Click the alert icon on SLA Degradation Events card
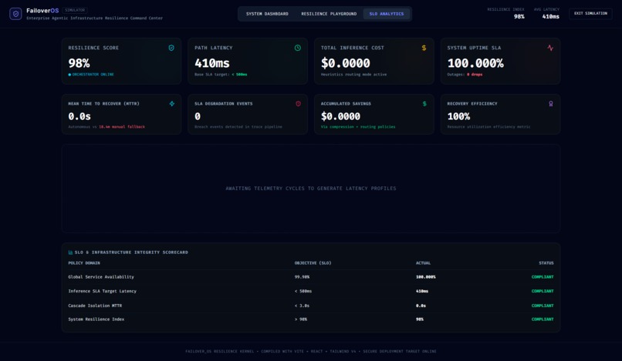622x361 pixels. tap(299, 104)
